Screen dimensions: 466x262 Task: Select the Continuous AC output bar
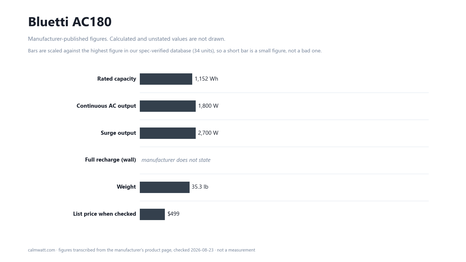click(168, 106)
